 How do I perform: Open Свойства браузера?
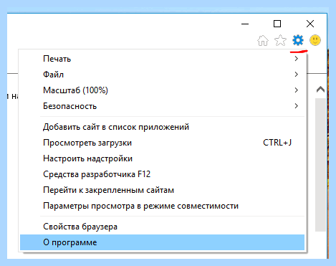[162, 227]
